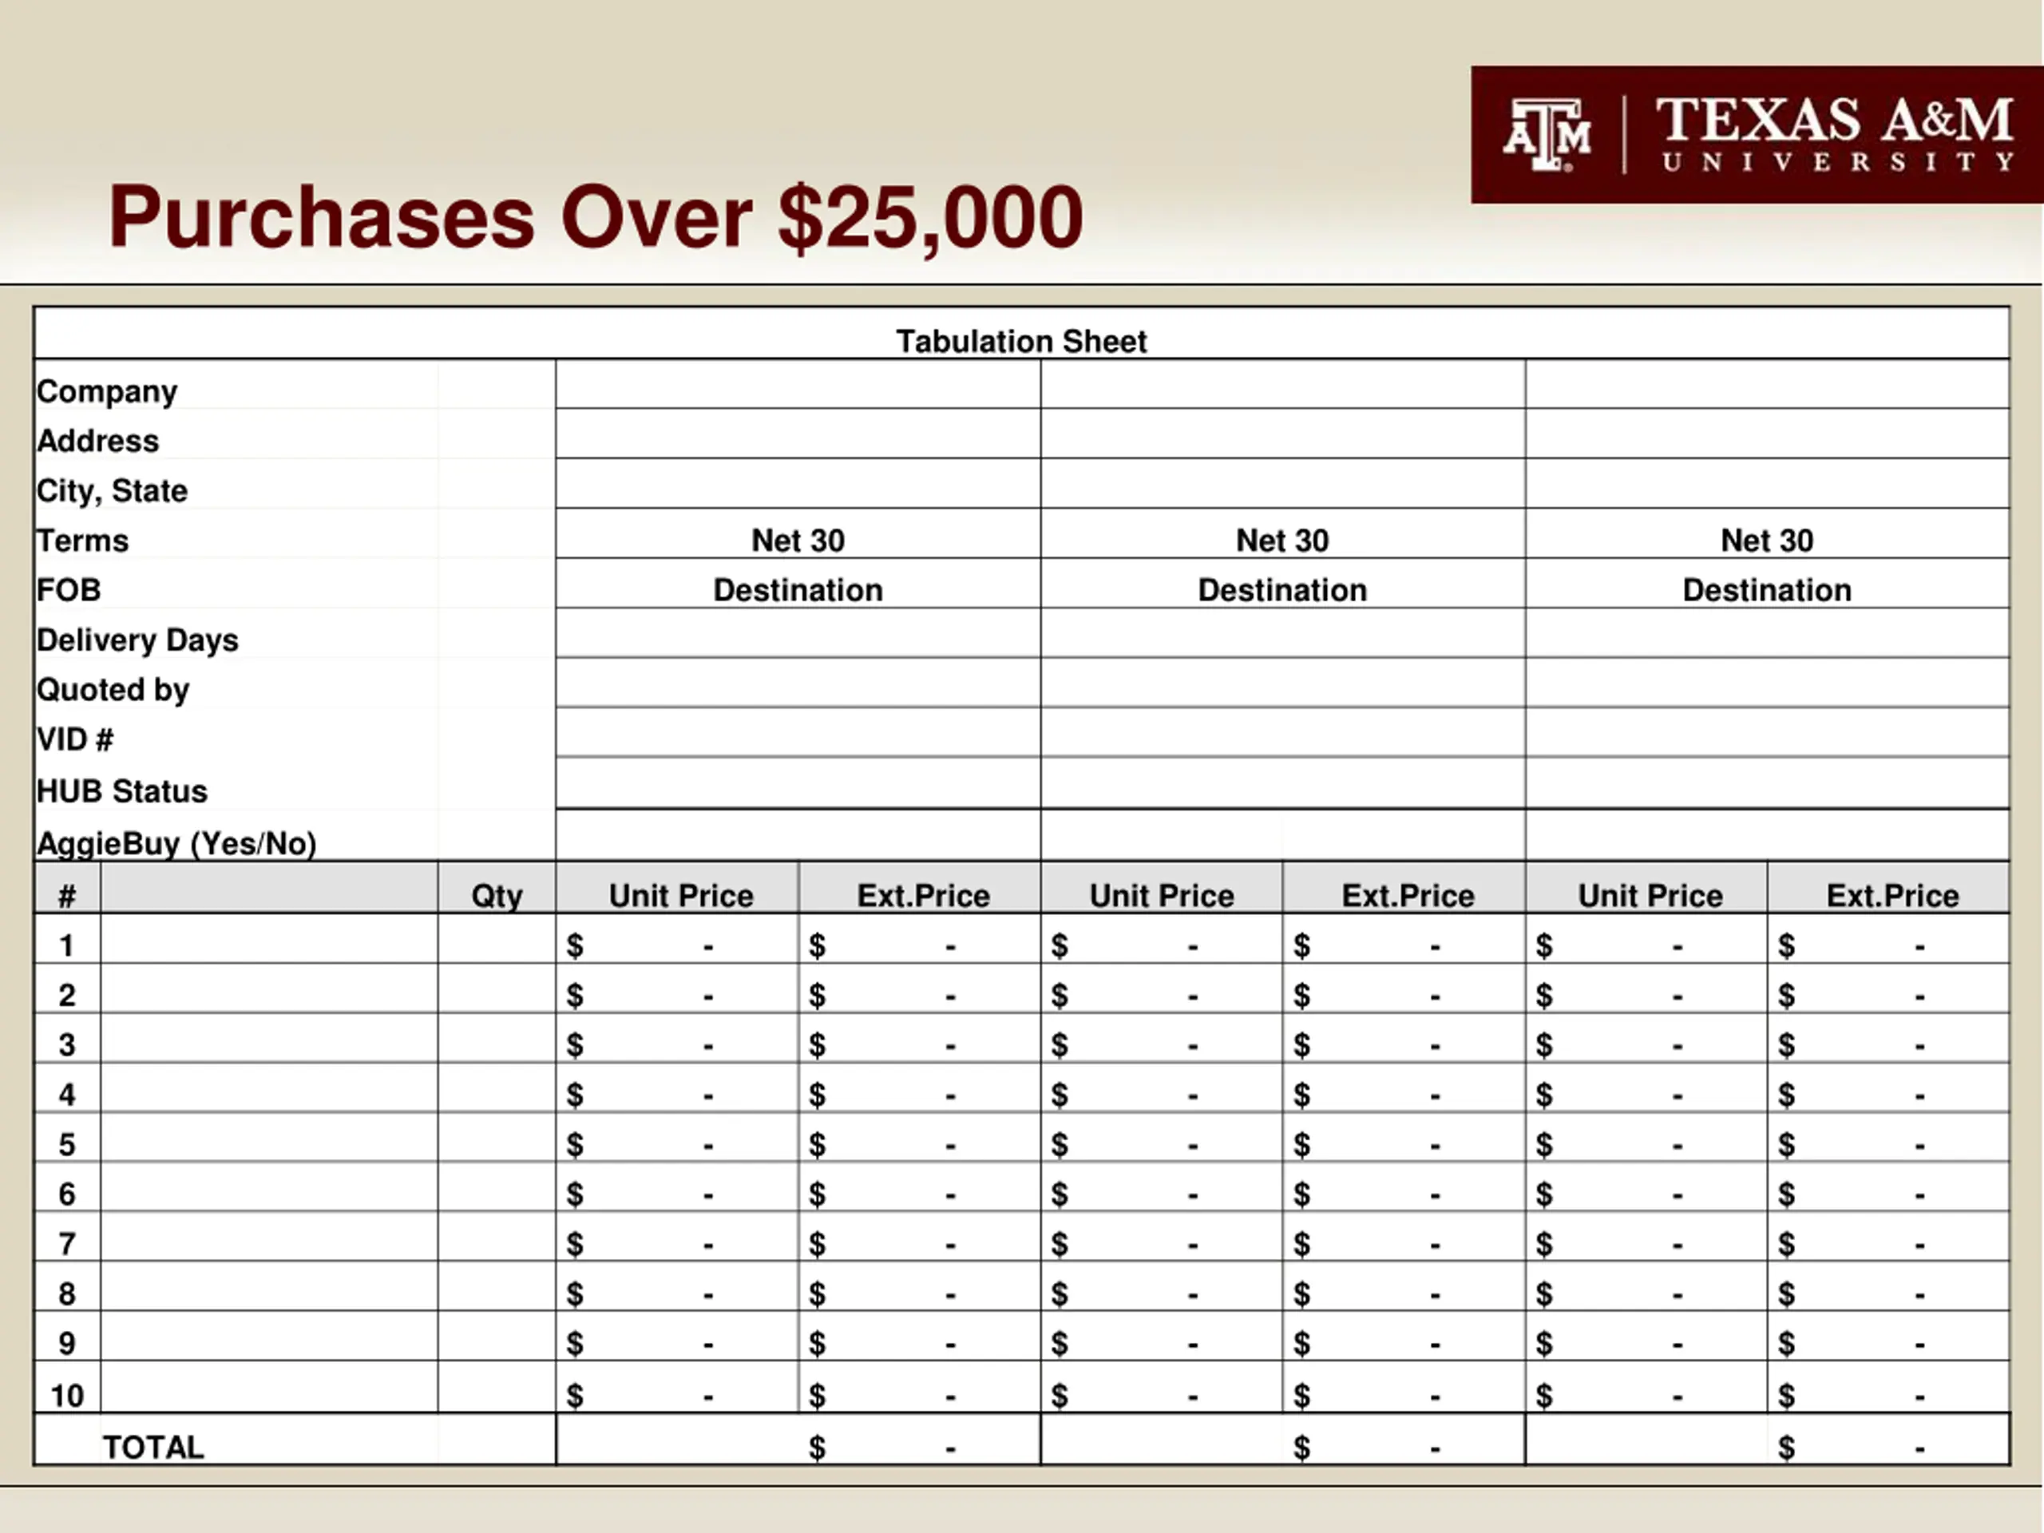2044x1533 pixels.
Task: Click first vendor's AggieBuy (Yes/No) cell
Action: tap(798, 835)
